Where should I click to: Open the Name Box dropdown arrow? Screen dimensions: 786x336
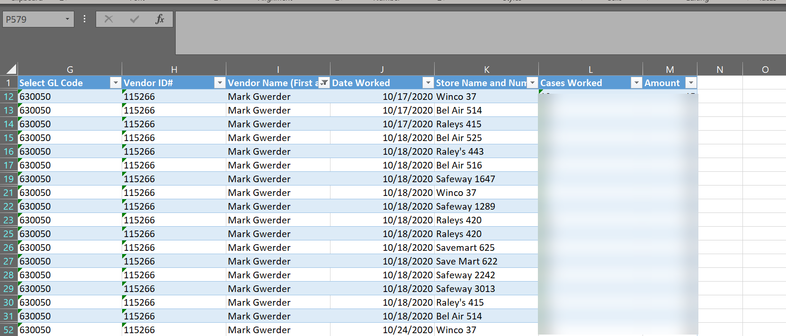point(67,19)
